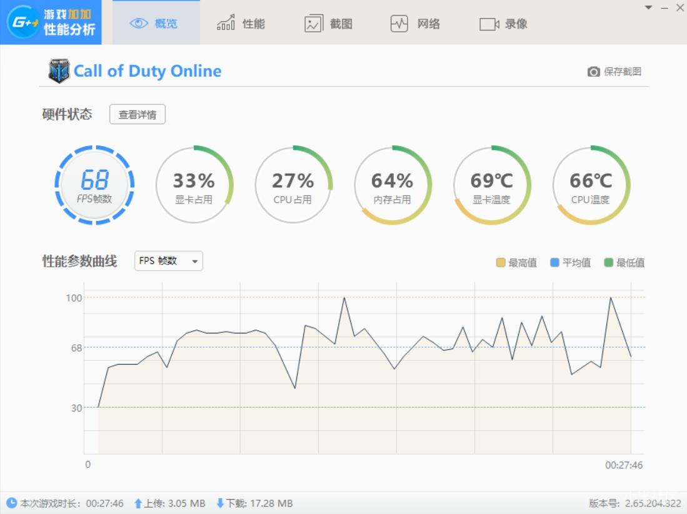Viewport: 687px width, 514px height.
Task: Click the 性能参数曲线 section heading
Action: click(x=79, y=261)
